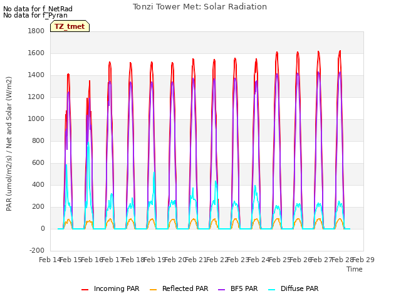The height and width of the screenshot is (301, 401).
Task: Click the Feb 21 x-axis tick label
Action: coord(195,260)
